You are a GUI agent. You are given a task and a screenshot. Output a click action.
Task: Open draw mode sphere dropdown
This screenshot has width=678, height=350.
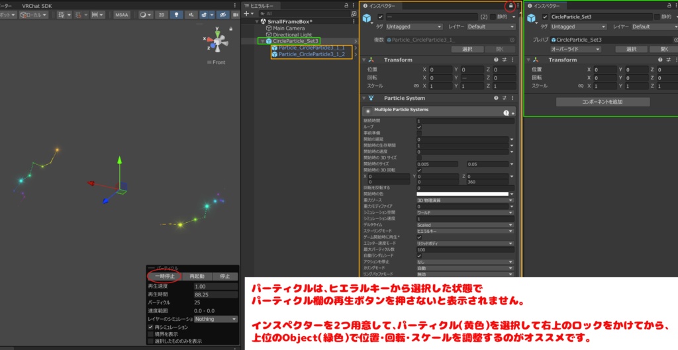coord(146,15)
